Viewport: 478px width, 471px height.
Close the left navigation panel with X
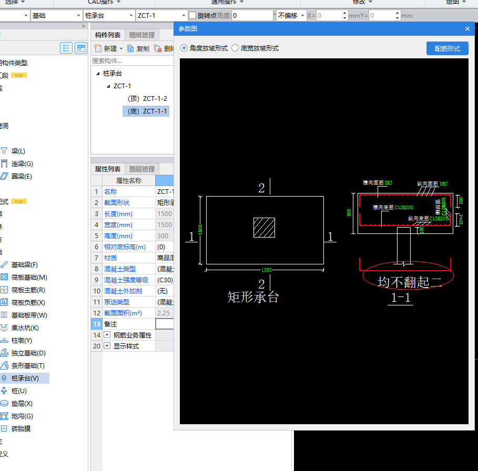(84, 26)
